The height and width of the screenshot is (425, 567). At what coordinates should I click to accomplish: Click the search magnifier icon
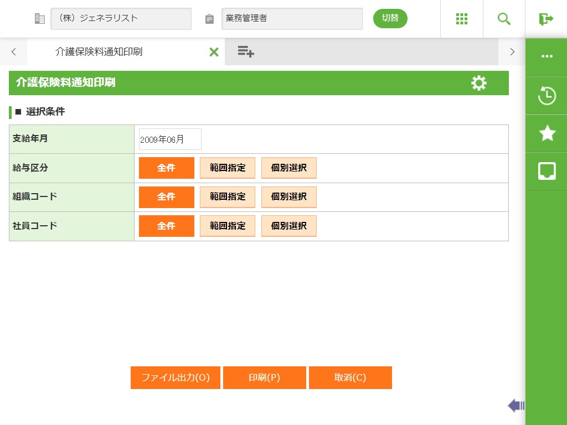[x=504, y=19]
